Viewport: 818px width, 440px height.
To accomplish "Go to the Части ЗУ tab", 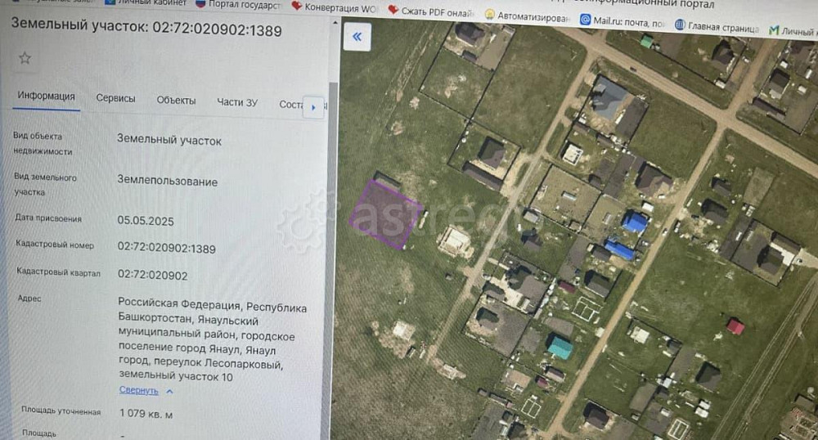I will click(237, 103).
